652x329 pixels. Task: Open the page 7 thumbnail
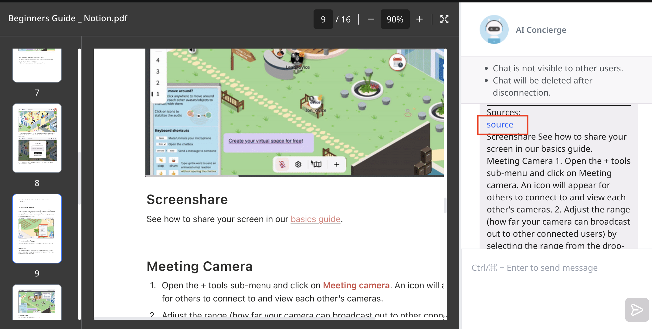(x=37, y=65)
